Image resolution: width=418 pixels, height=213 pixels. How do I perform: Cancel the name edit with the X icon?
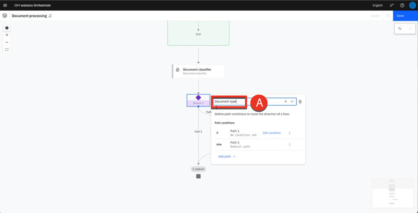[286, 102]
